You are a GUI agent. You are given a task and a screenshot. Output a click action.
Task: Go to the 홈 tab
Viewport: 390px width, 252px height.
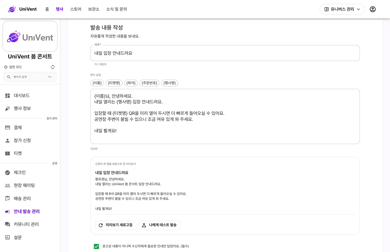(47, 9)
